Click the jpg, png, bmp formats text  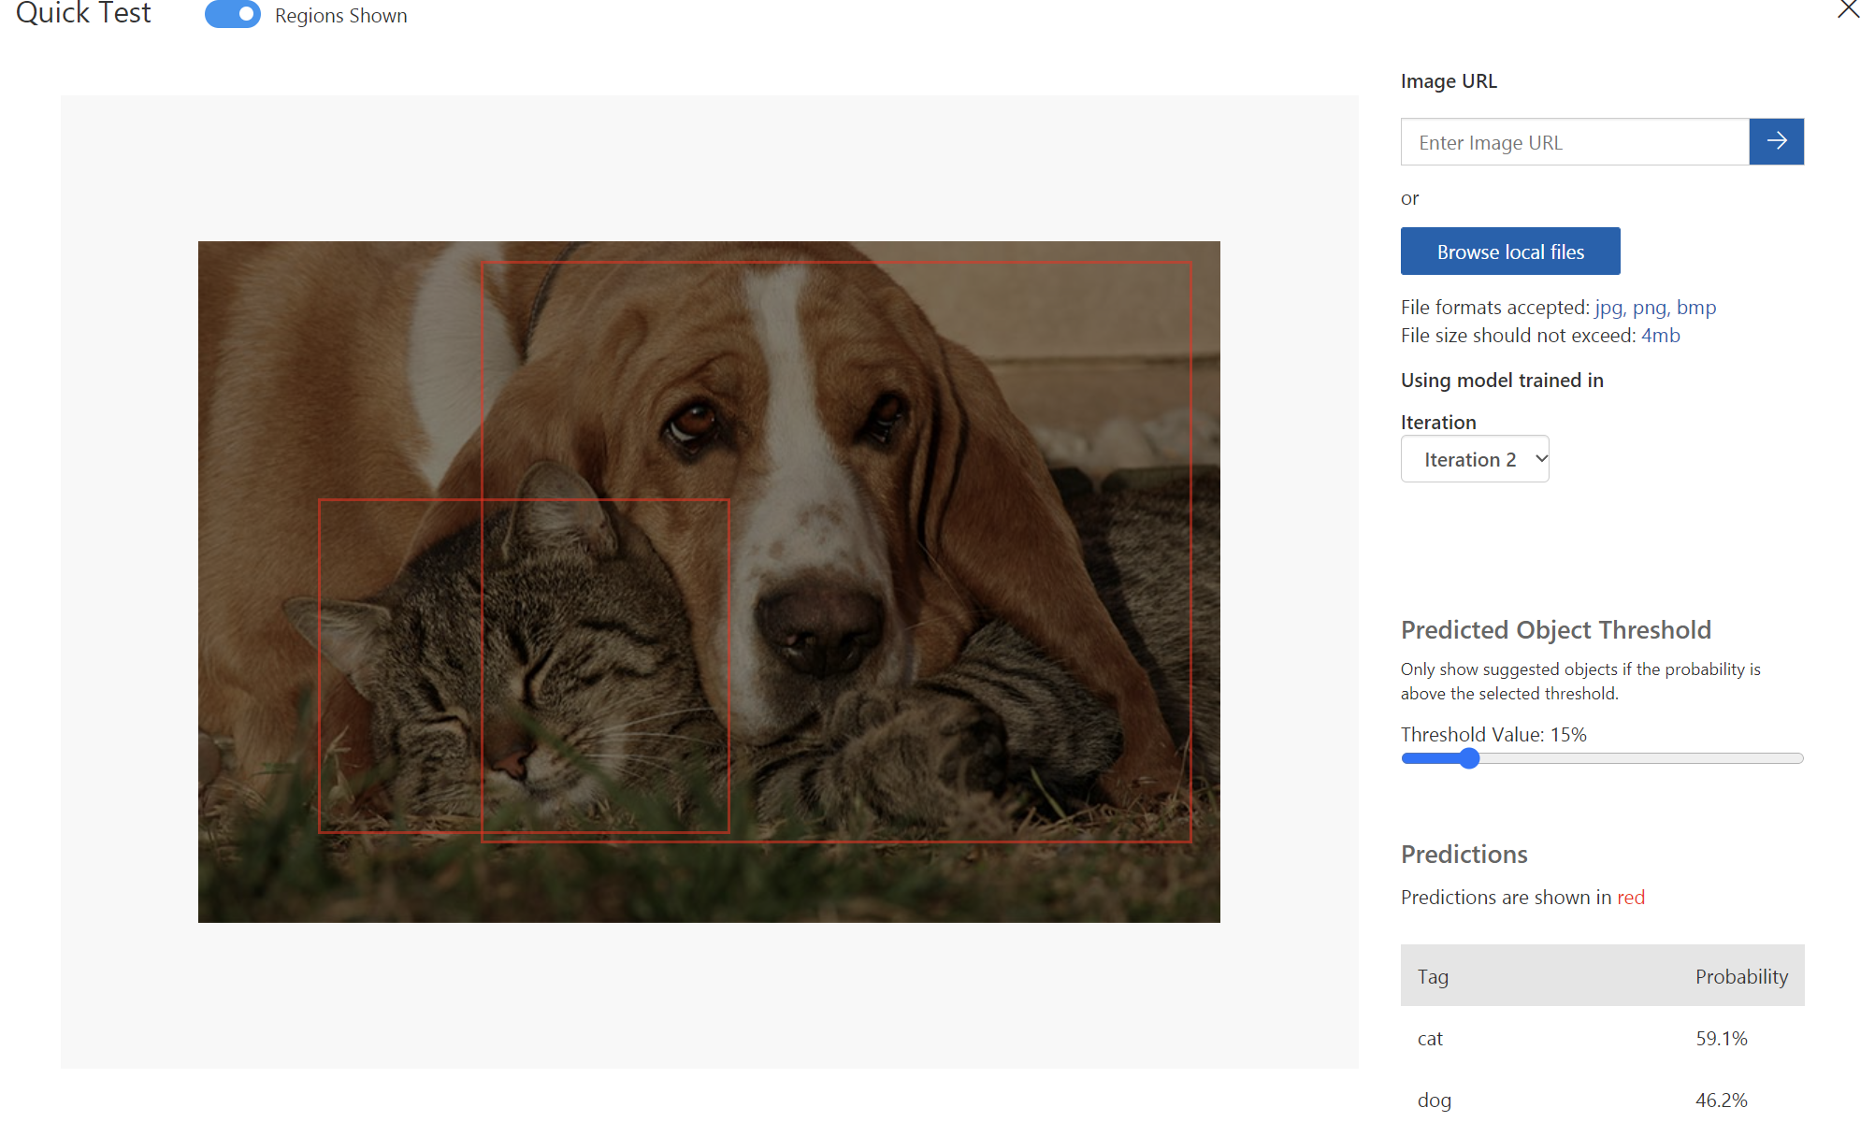coord(1654,308)
